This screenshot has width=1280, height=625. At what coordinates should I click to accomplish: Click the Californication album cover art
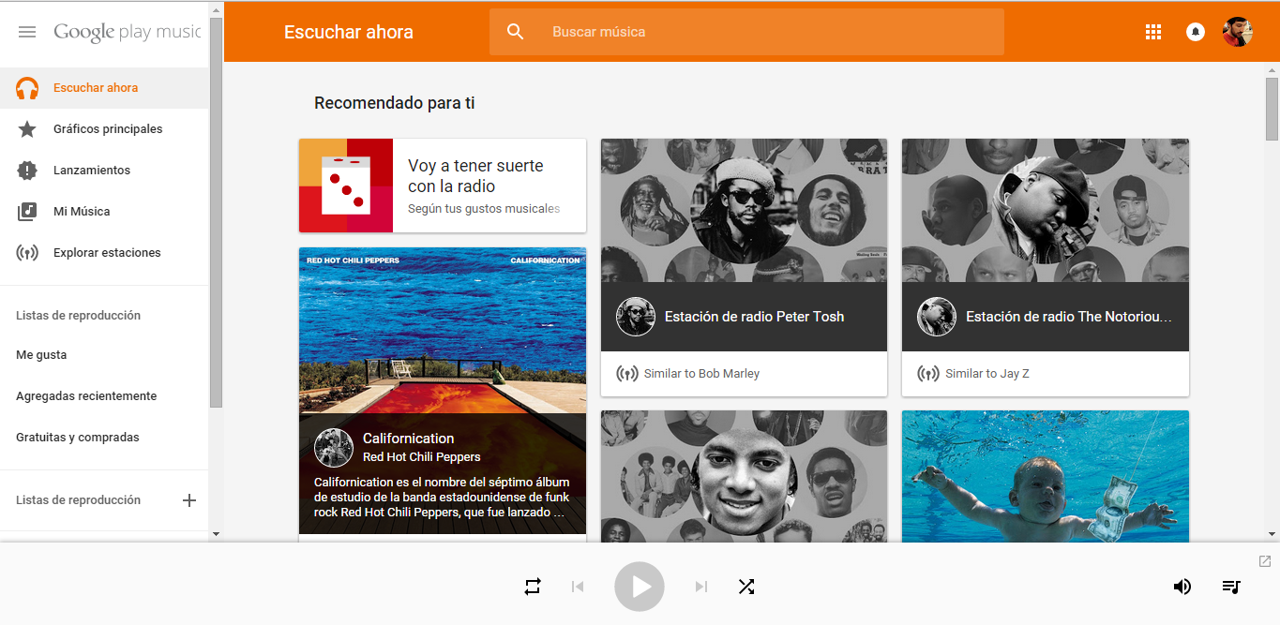443,330
